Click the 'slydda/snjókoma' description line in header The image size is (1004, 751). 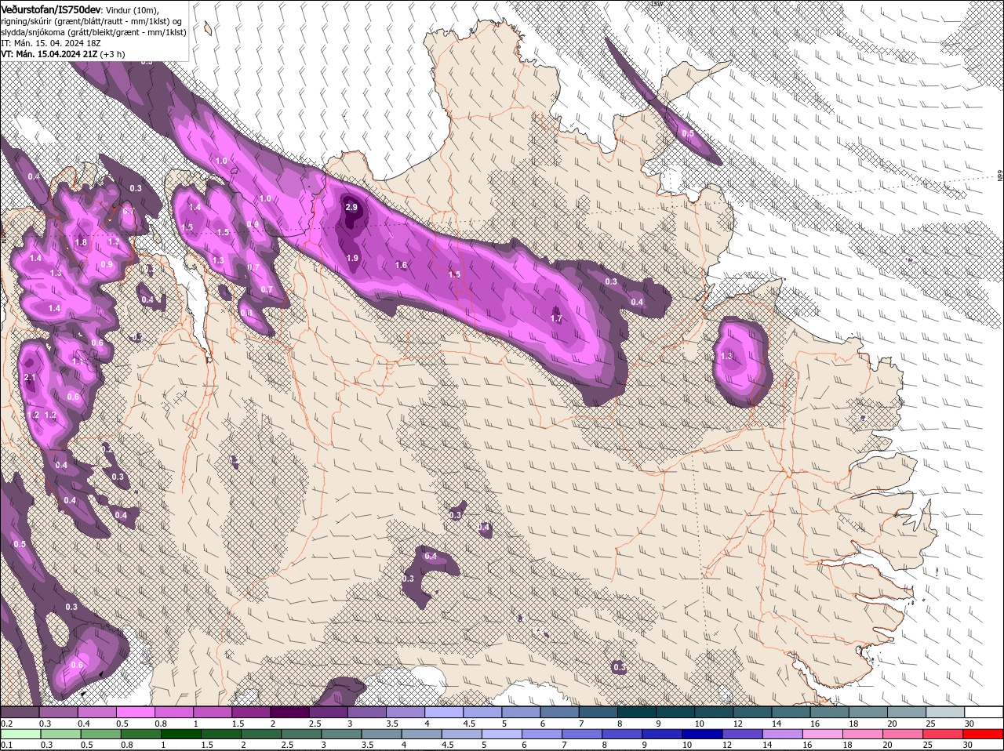(93, 31)
